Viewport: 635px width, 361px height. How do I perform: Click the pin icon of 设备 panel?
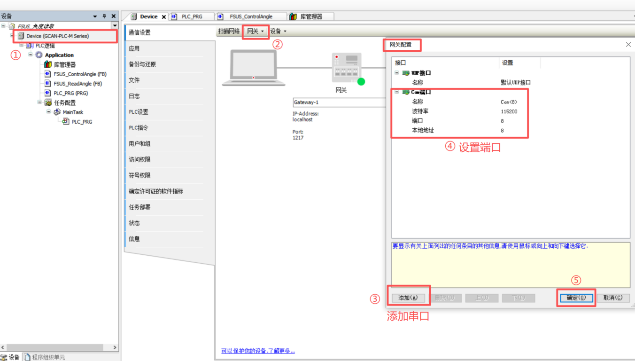104,16
